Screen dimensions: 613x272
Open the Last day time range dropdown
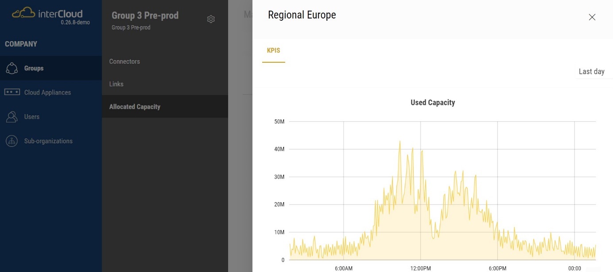click(x=591, y=72)
